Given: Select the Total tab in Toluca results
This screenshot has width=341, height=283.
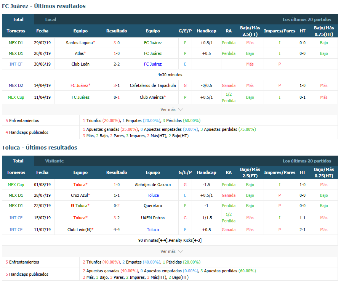Looking at the screenshot, I should [x=18, y=161].
